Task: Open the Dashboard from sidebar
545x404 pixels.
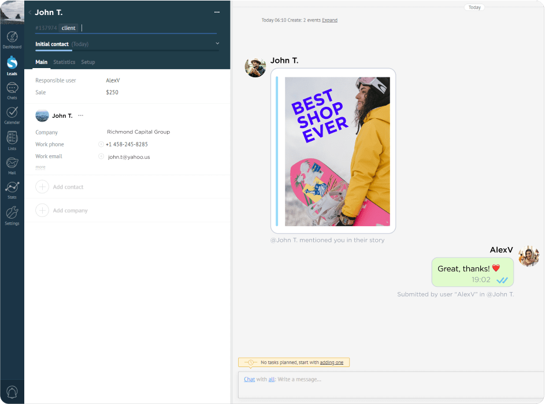Action: 12,39
